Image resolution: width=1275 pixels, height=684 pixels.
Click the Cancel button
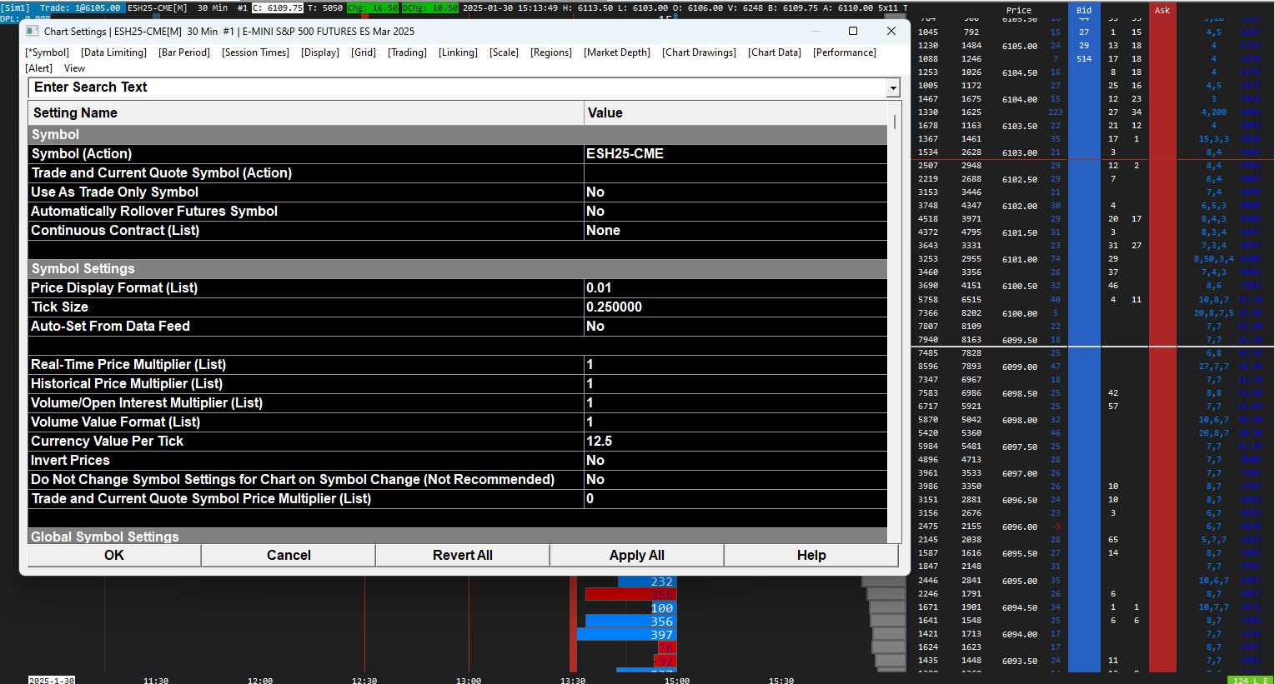(289, 556)
